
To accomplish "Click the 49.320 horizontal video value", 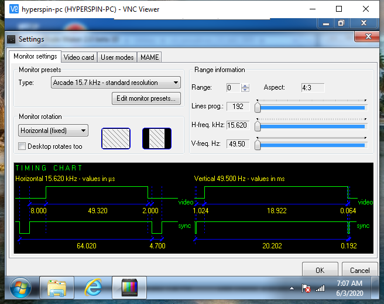I will coord(98,211).
